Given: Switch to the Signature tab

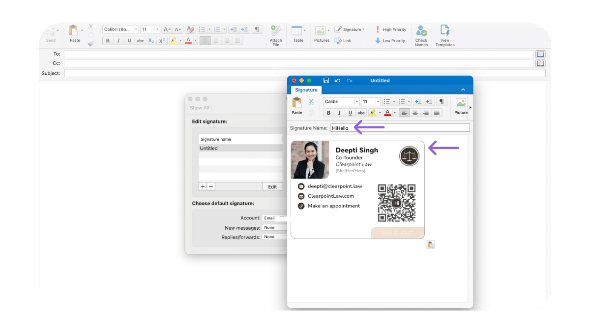Looking at the screenshot, I should tap(306, 90).
